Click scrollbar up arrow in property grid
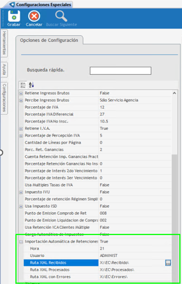Viewport: 182px width, 284px height. [174, 93]
